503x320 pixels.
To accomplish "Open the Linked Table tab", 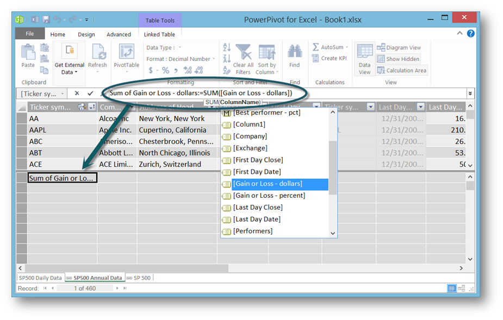I will (x=159, y=34).
